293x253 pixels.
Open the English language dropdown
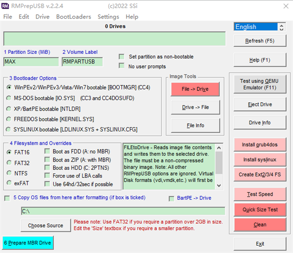click(x=259, y=27)
